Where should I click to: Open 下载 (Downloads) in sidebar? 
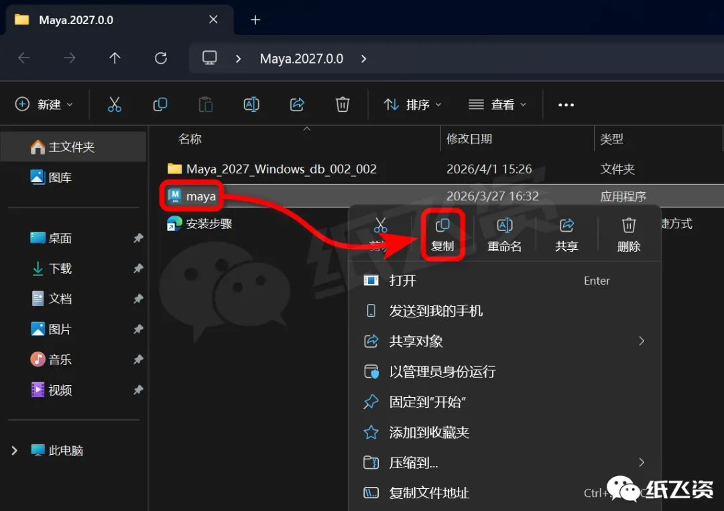(x=51, y=269)
